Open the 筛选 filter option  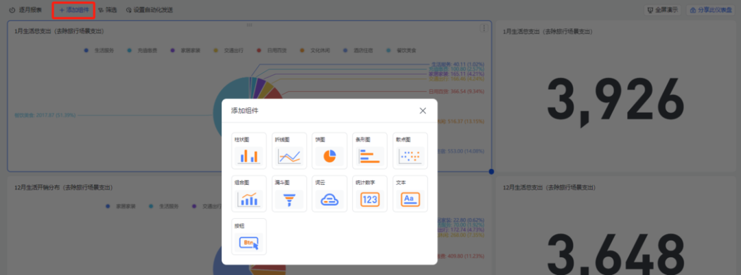click(108, 10)
